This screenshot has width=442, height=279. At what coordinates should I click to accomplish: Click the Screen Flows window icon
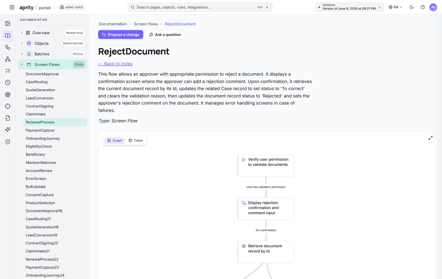pyautogui.click(x=29, y=65)
